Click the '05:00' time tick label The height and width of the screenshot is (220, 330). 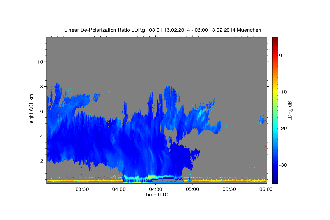(192, 189)
